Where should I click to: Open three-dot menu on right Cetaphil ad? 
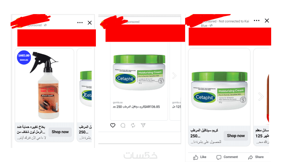pos(257,20)
